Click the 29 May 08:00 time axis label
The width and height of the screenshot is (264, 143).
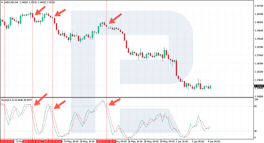167,141
